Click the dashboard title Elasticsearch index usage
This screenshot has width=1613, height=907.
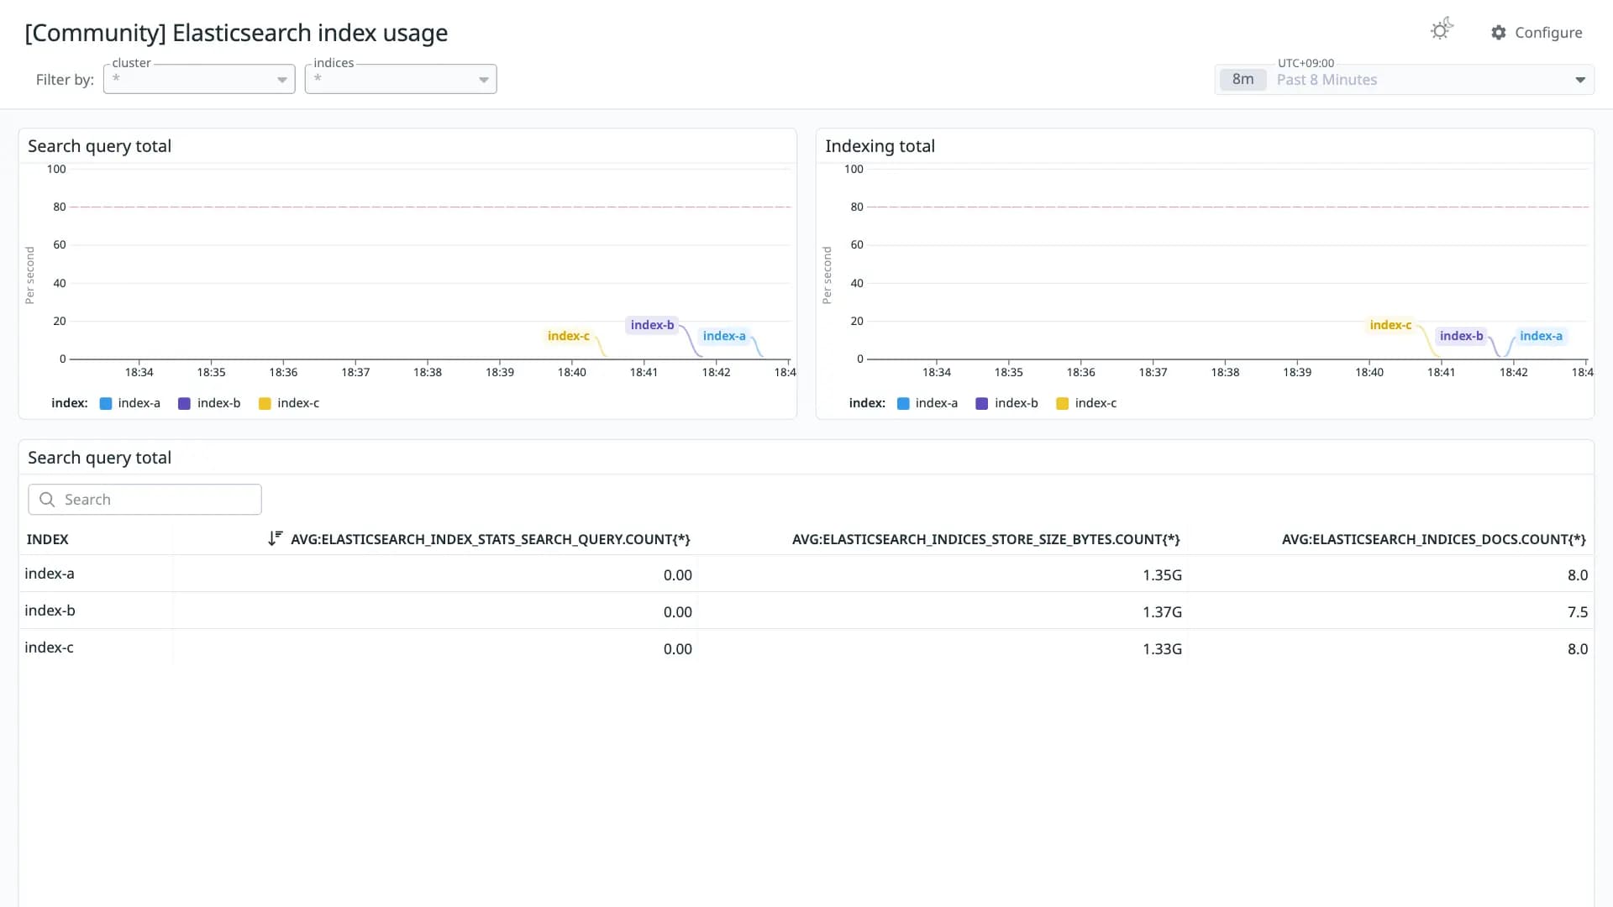coord(236,33)
